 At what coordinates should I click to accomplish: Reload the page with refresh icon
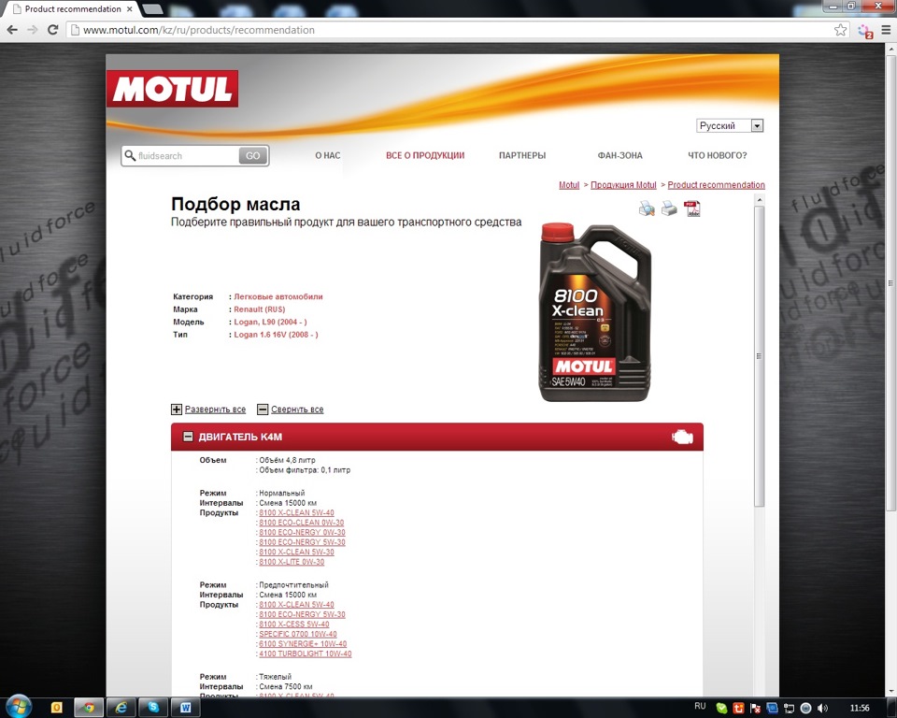click(52, 30)
